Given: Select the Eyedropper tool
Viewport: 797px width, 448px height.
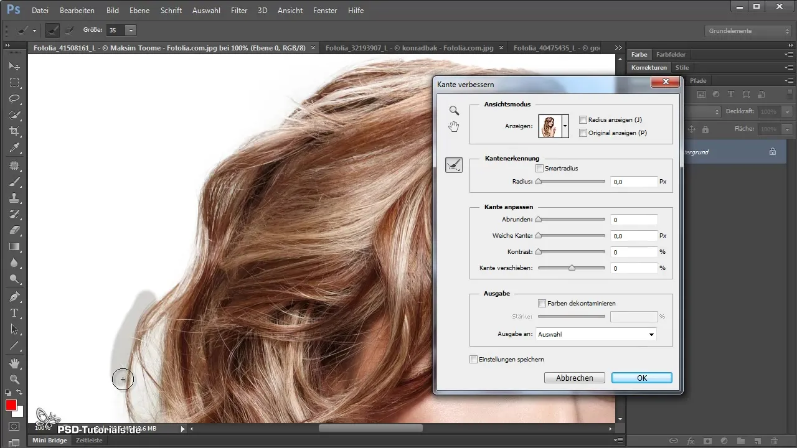Looking at the screenshot, I should (x=14, y=148).
